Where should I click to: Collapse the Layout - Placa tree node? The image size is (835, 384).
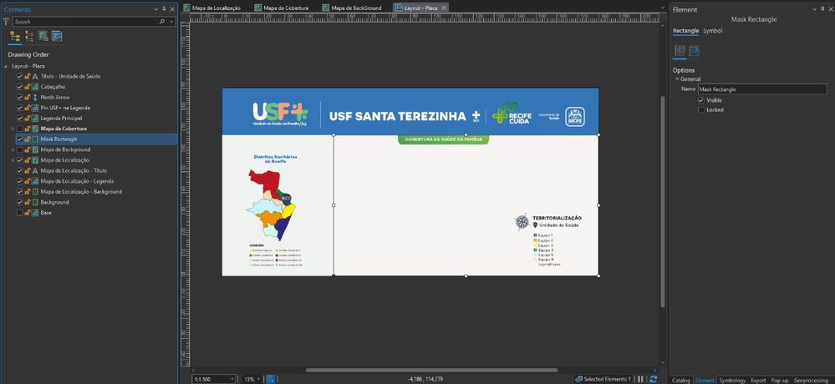pos(6,66)
